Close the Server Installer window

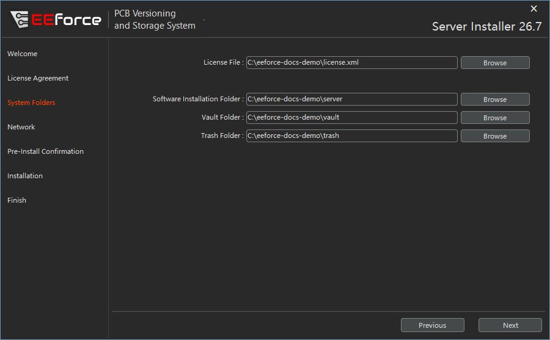coord(533,9)
